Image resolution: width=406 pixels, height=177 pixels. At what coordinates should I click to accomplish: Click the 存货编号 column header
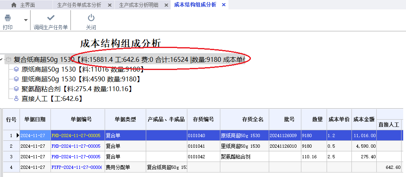point(204,120)
